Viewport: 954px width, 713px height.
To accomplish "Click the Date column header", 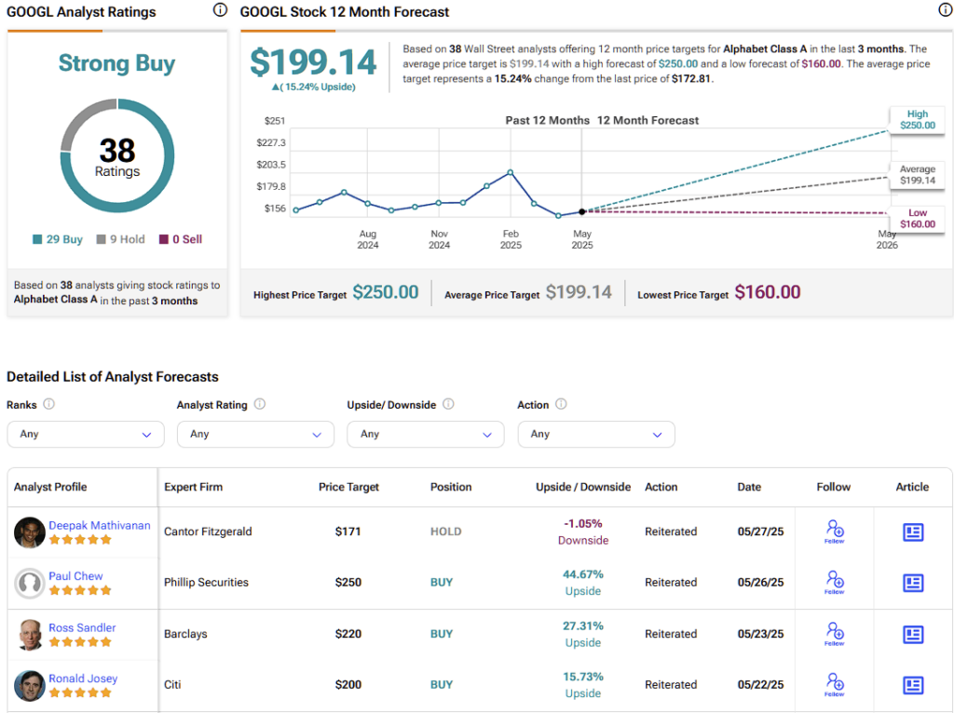I will (749, 487).
